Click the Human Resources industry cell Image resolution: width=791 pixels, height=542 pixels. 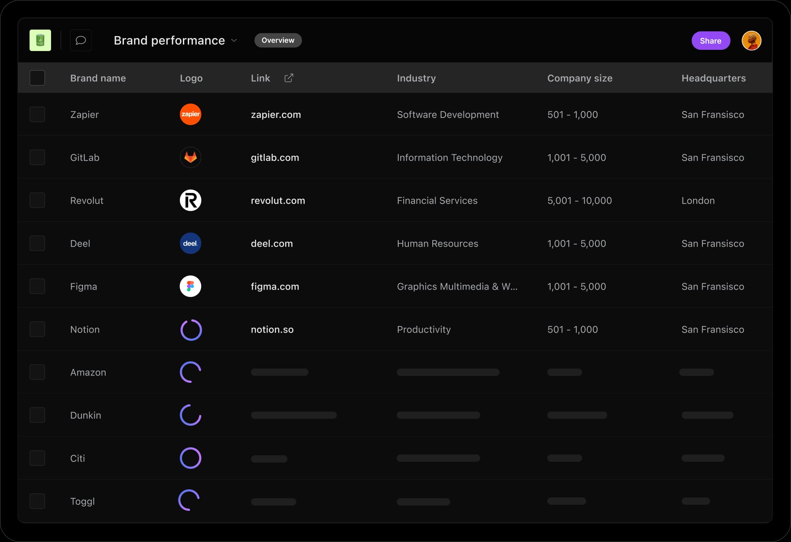tap(438, 243)
